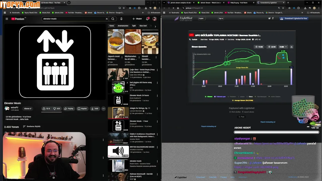The width and height of the screenshot is (322, 181).
Task: Show more filter chips using the right arrow
Action: click(x=155, y=26)
